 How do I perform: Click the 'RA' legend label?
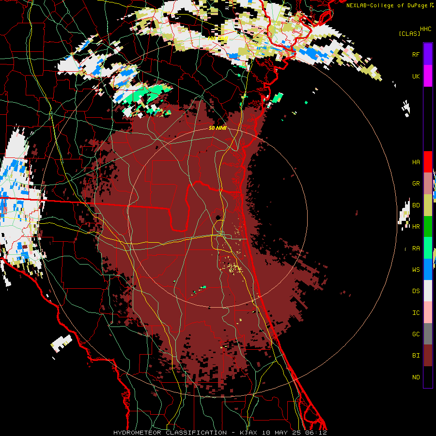416,249
